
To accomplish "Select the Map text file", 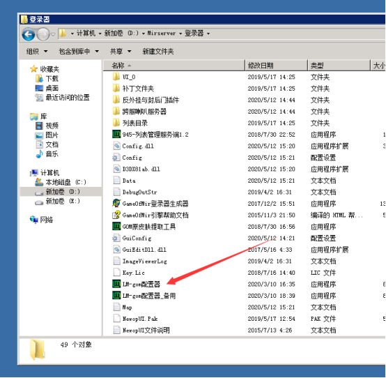I will pyautogui.click(x=123, y=308).
